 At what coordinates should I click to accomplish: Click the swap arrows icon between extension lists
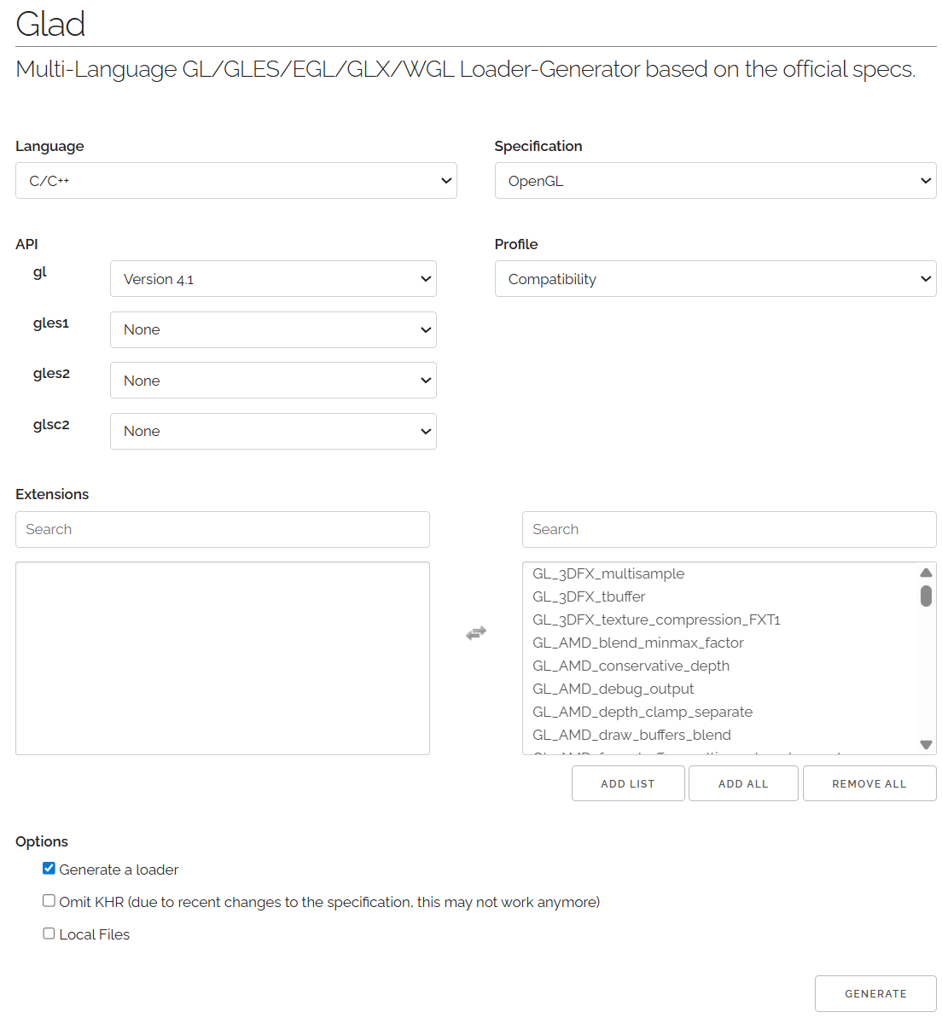(x=476, y=632)
